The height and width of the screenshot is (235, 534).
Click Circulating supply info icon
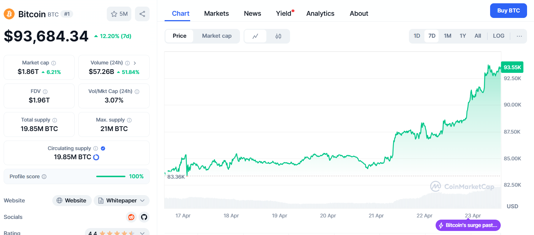[96, 149]
